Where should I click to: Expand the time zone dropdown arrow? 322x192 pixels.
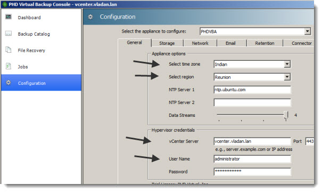287,64
